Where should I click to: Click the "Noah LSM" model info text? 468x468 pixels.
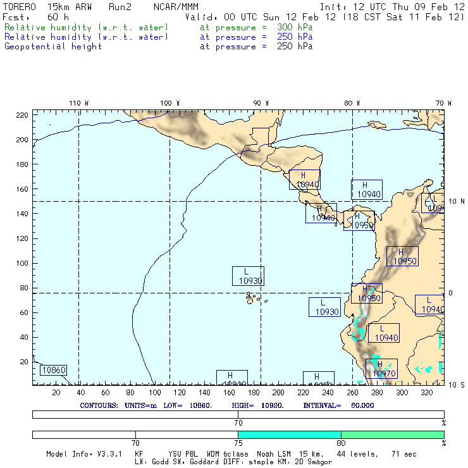pos(274,454)
